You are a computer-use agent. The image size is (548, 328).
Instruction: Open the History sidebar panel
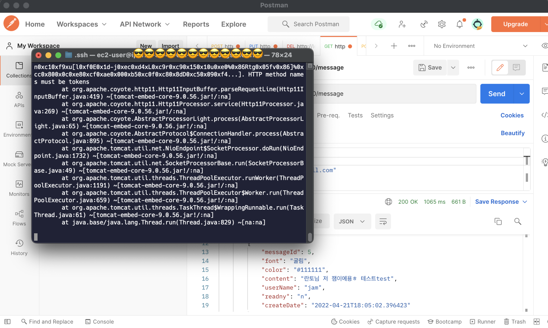click(19, 247)
